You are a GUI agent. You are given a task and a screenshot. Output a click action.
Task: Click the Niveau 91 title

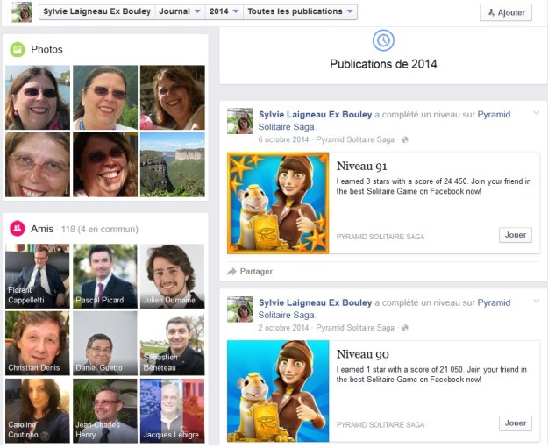[362, 166]
